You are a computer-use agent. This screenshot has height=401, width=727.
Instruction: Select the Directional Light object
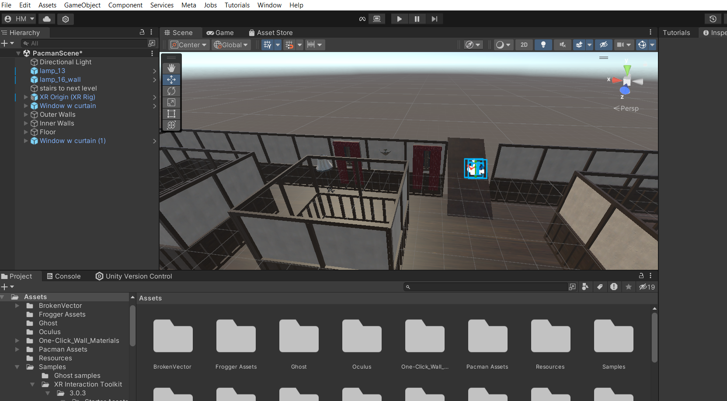tap(66, 62)
